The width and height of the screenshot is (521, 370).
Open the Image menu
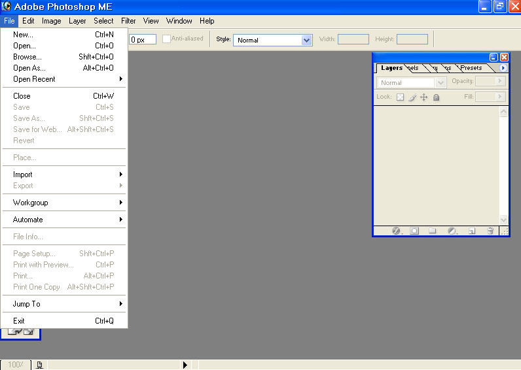[52, 21]
